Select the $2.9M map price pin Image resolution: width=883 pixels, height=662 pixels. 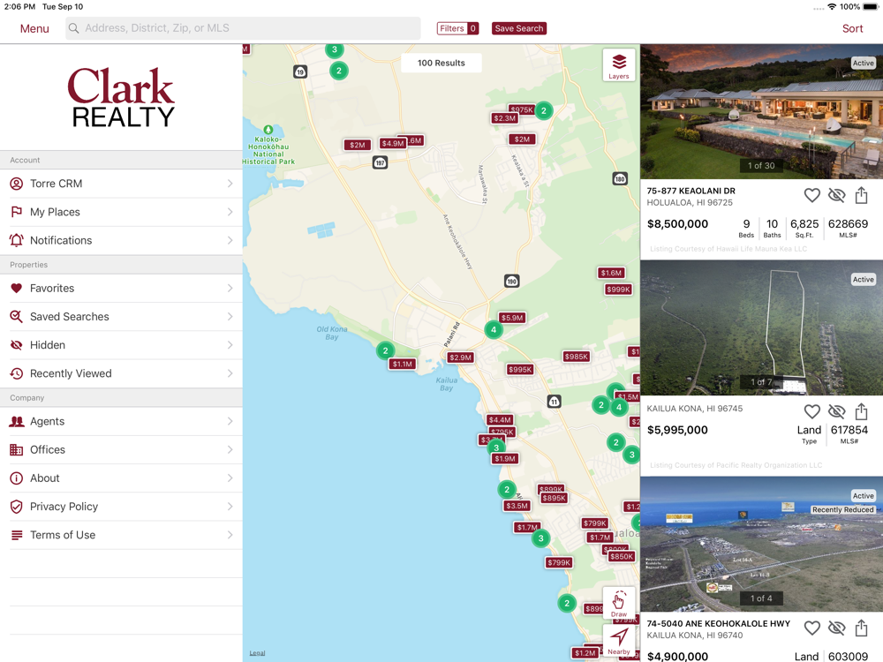460,357
